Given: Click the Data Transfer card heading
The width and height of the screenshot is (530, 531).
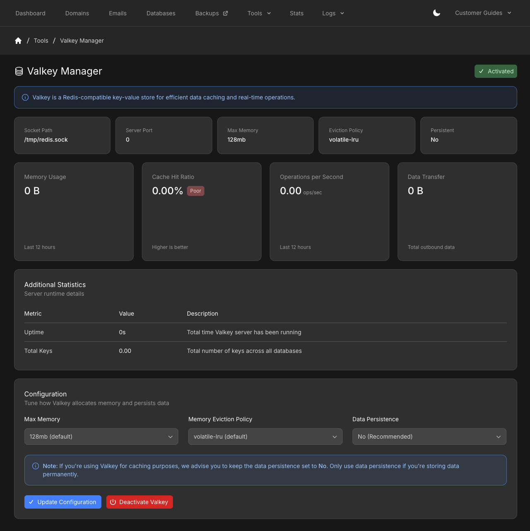Looking at the screenshot, I should click(426, 177).
